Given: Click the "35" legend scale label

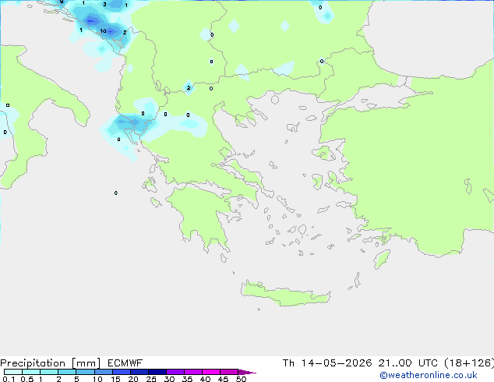Looking at the screenshot, I should coord(187,379).
